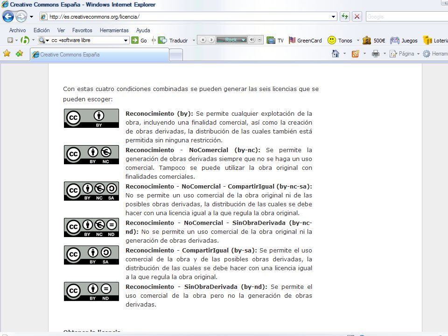Open the Print options dropdown arrow
This screenshot has width=448, height=336.
click(x=385, y=53)
